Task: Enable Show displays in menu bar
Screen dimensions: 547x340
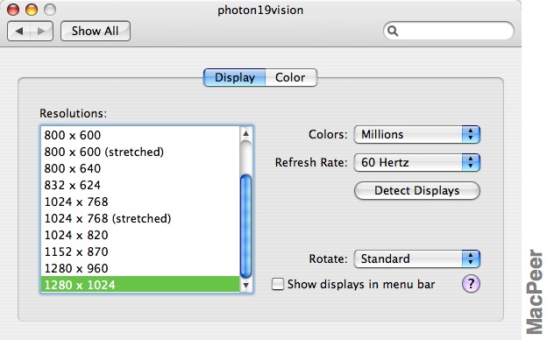Action: (x=278, y=284)
